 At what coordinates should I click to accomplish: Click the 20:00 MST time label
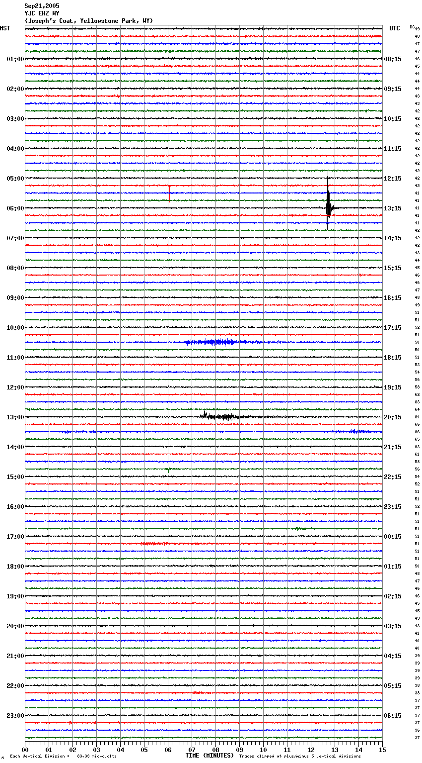15,626
